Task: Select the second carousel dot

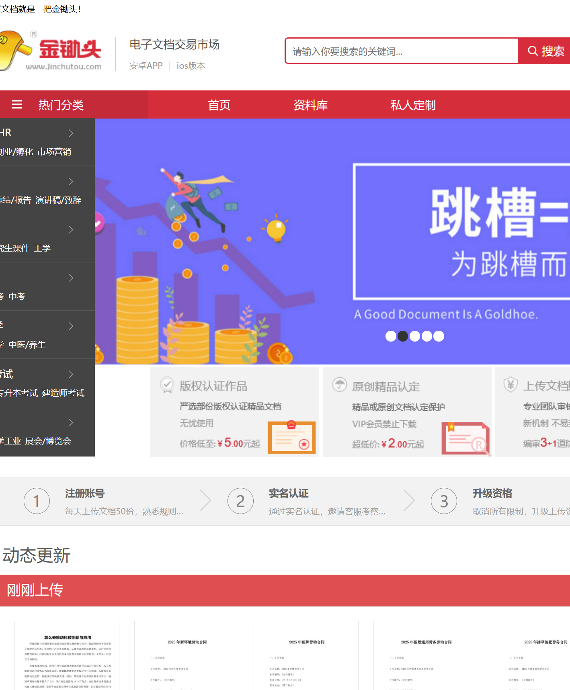Action: [x=403, y=336]
